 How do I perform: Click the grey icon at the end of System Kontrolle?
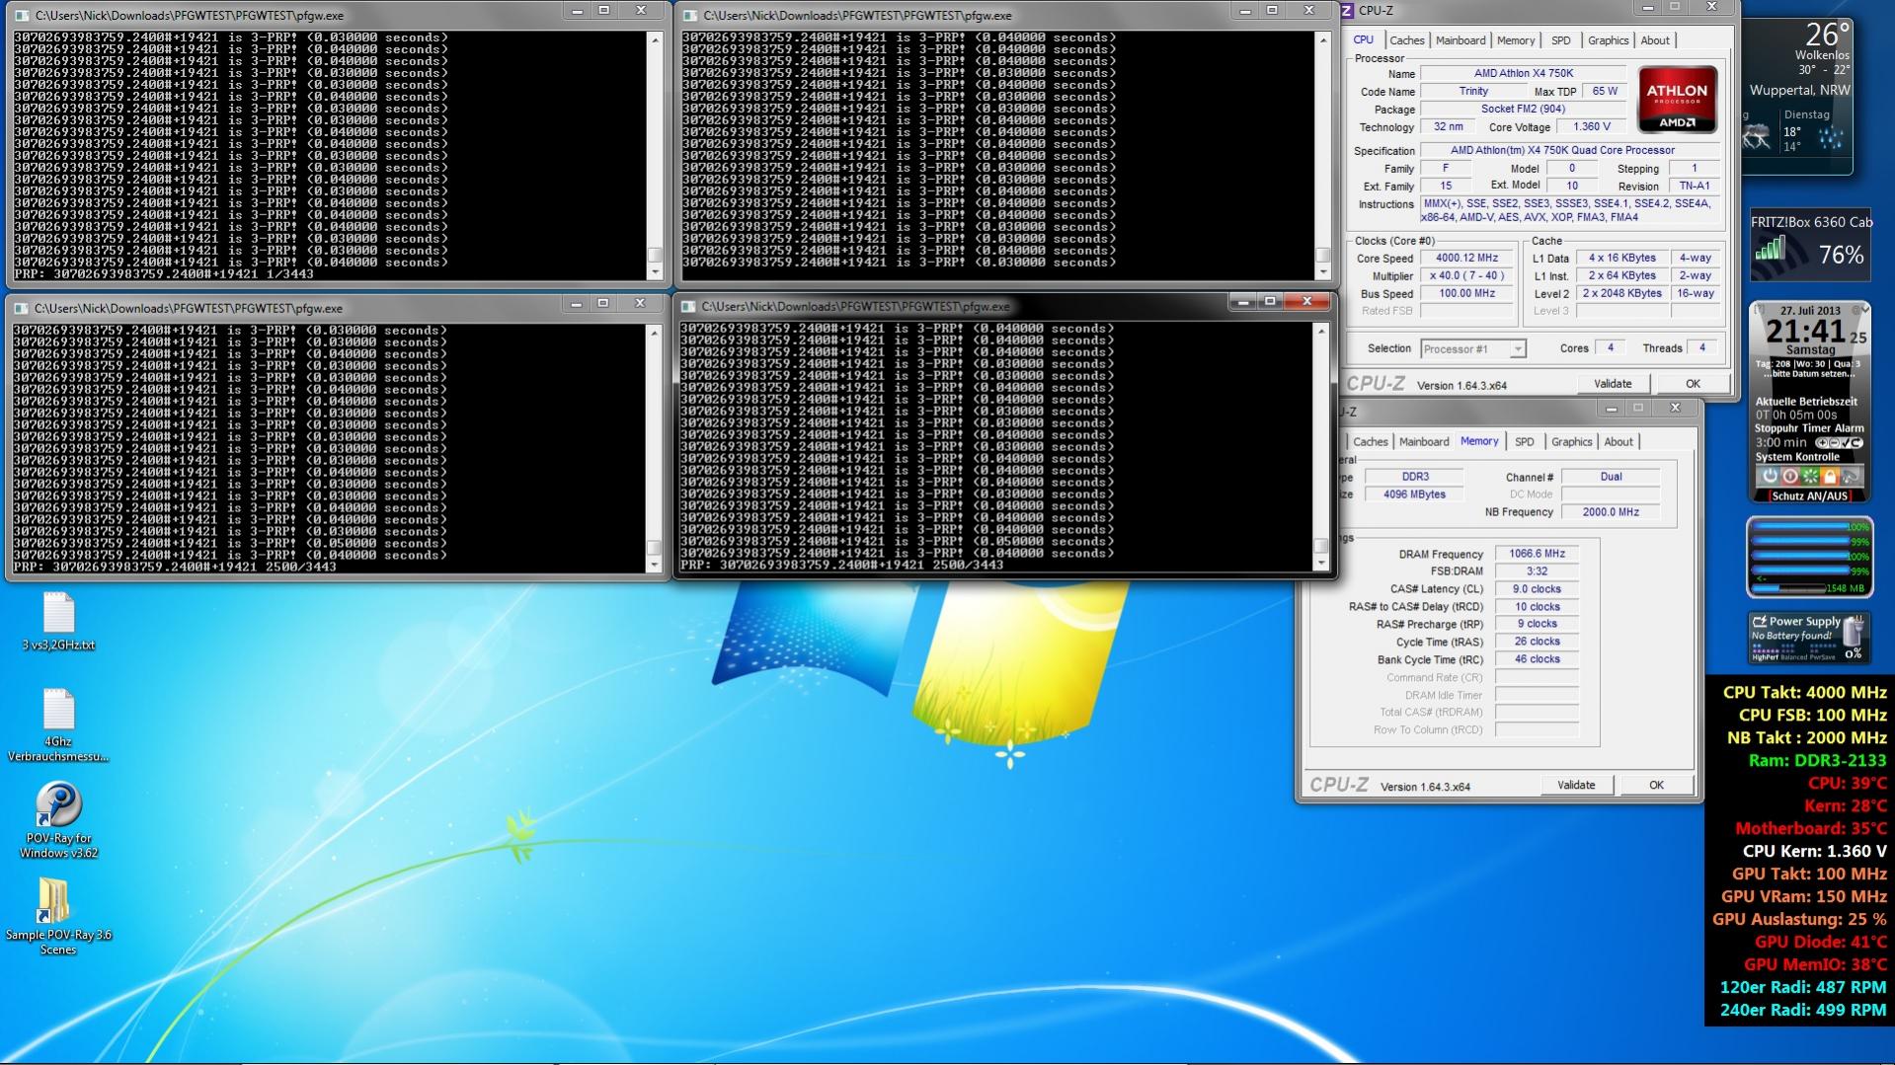pyautogui.click(x=1850, y=476)
